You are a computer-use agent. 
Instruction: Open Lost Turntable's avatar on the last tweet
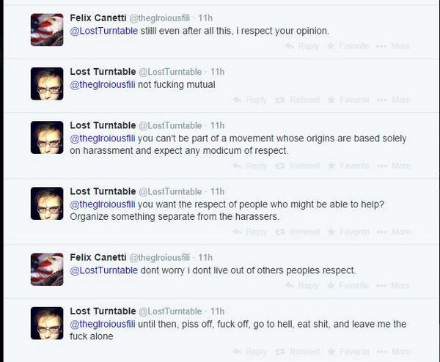click(46, 323)
